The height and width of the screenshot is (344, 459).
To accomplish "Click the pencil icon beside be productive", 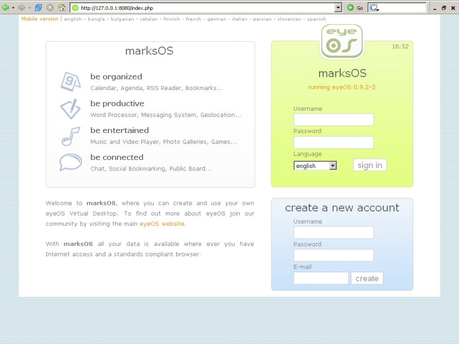I will coord(70,108).
